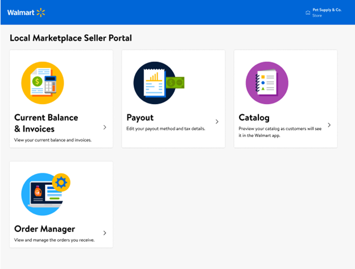Click the Walmart spark logo

[41, 13]
